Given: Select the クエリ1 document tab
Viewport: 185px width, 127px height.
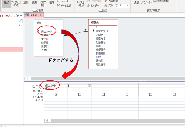Looking at the screenshot, I should (32, 15).
